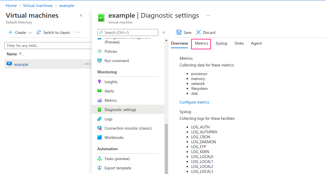Click the Connection monitor (classic) icon
The image size is (326, 174).
coord(100,128)
